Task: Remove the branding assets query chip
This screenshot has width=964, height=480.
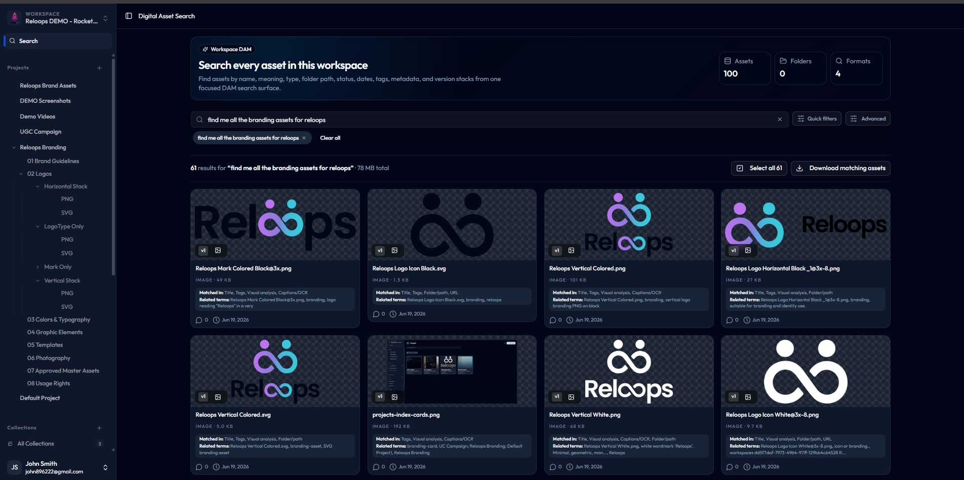Action: 304,138
